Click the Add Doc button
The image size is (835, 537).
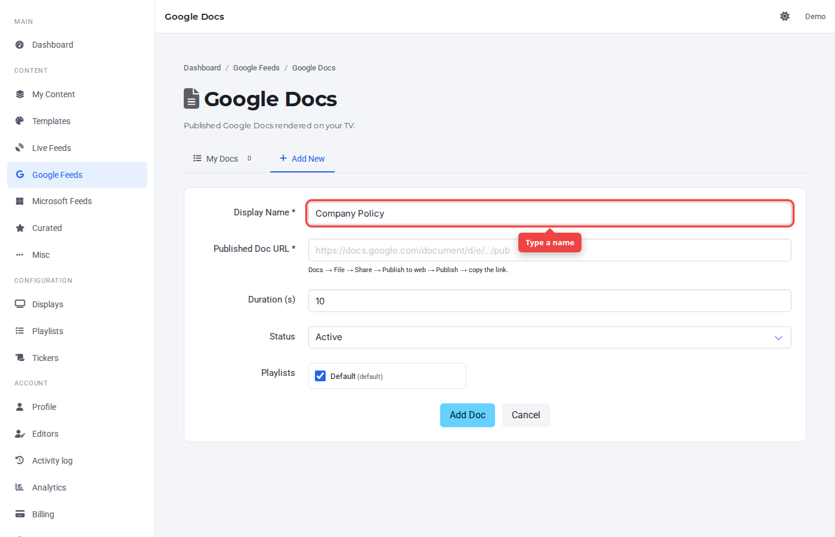pyautogui.click(x=468, y=415)
